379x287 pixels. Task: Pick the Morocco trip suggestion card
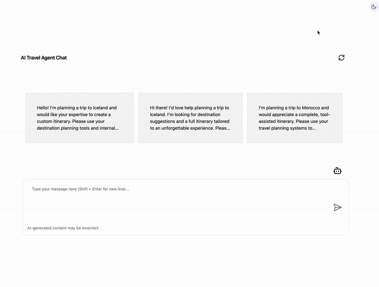(x=295, y=118)
